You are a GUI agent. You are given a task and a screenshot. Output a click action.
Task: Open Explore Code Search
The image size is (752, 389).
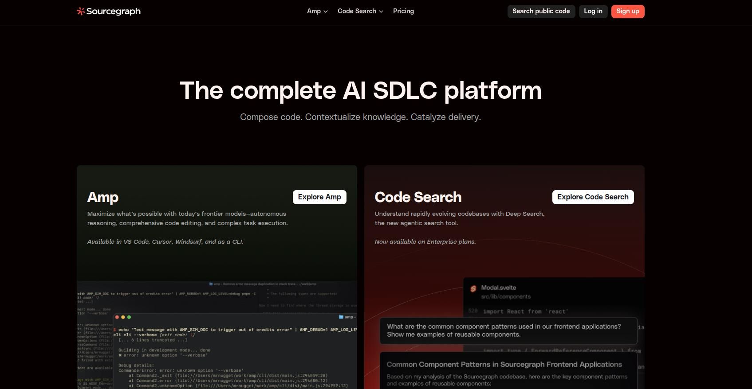(x=593, y=197)
